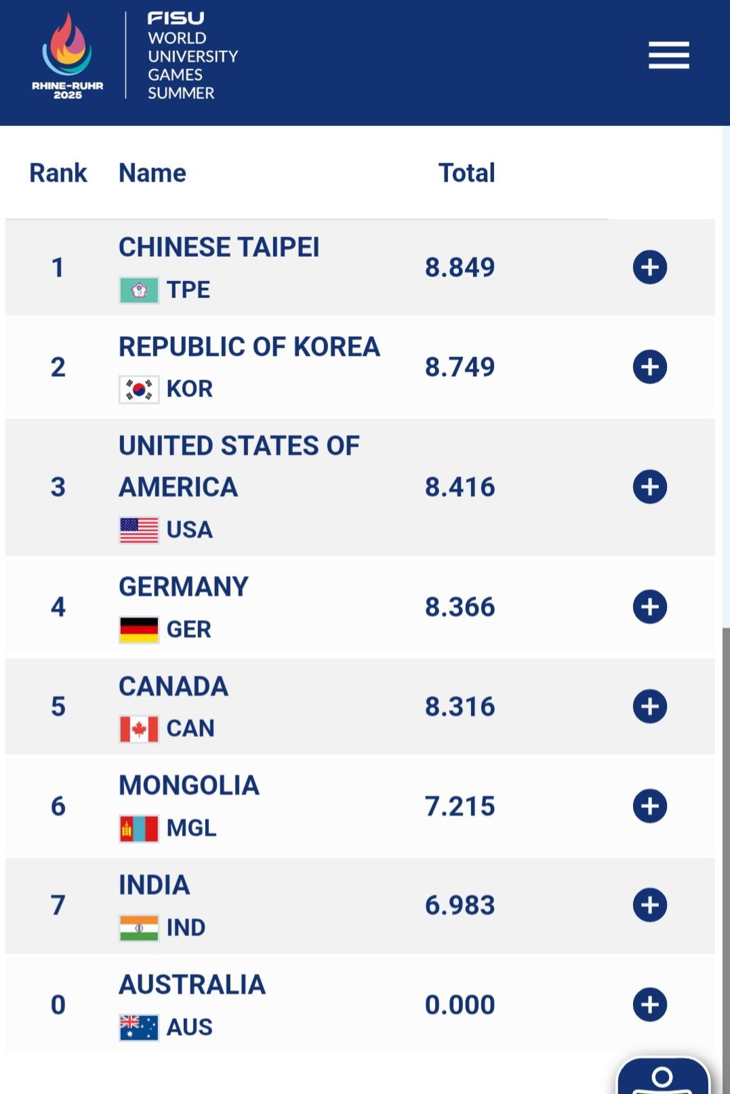This screenshot has height=1094, width=730.
Task: Expand India row plus button
Action: coord(649,905)
